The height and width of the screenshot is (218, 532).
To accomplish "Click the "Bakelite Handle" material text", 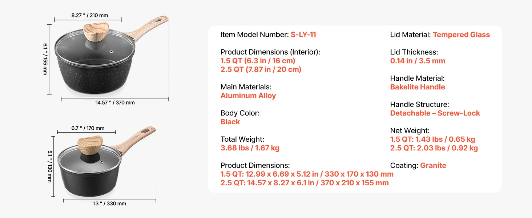I will coord(418,87).
